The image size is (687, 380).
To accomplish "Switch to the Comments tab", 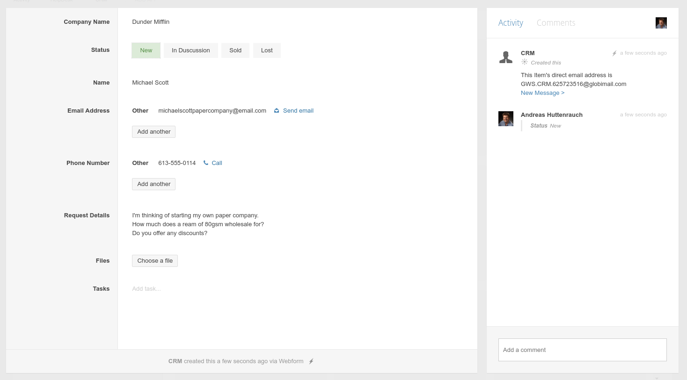I will [556, 23].
